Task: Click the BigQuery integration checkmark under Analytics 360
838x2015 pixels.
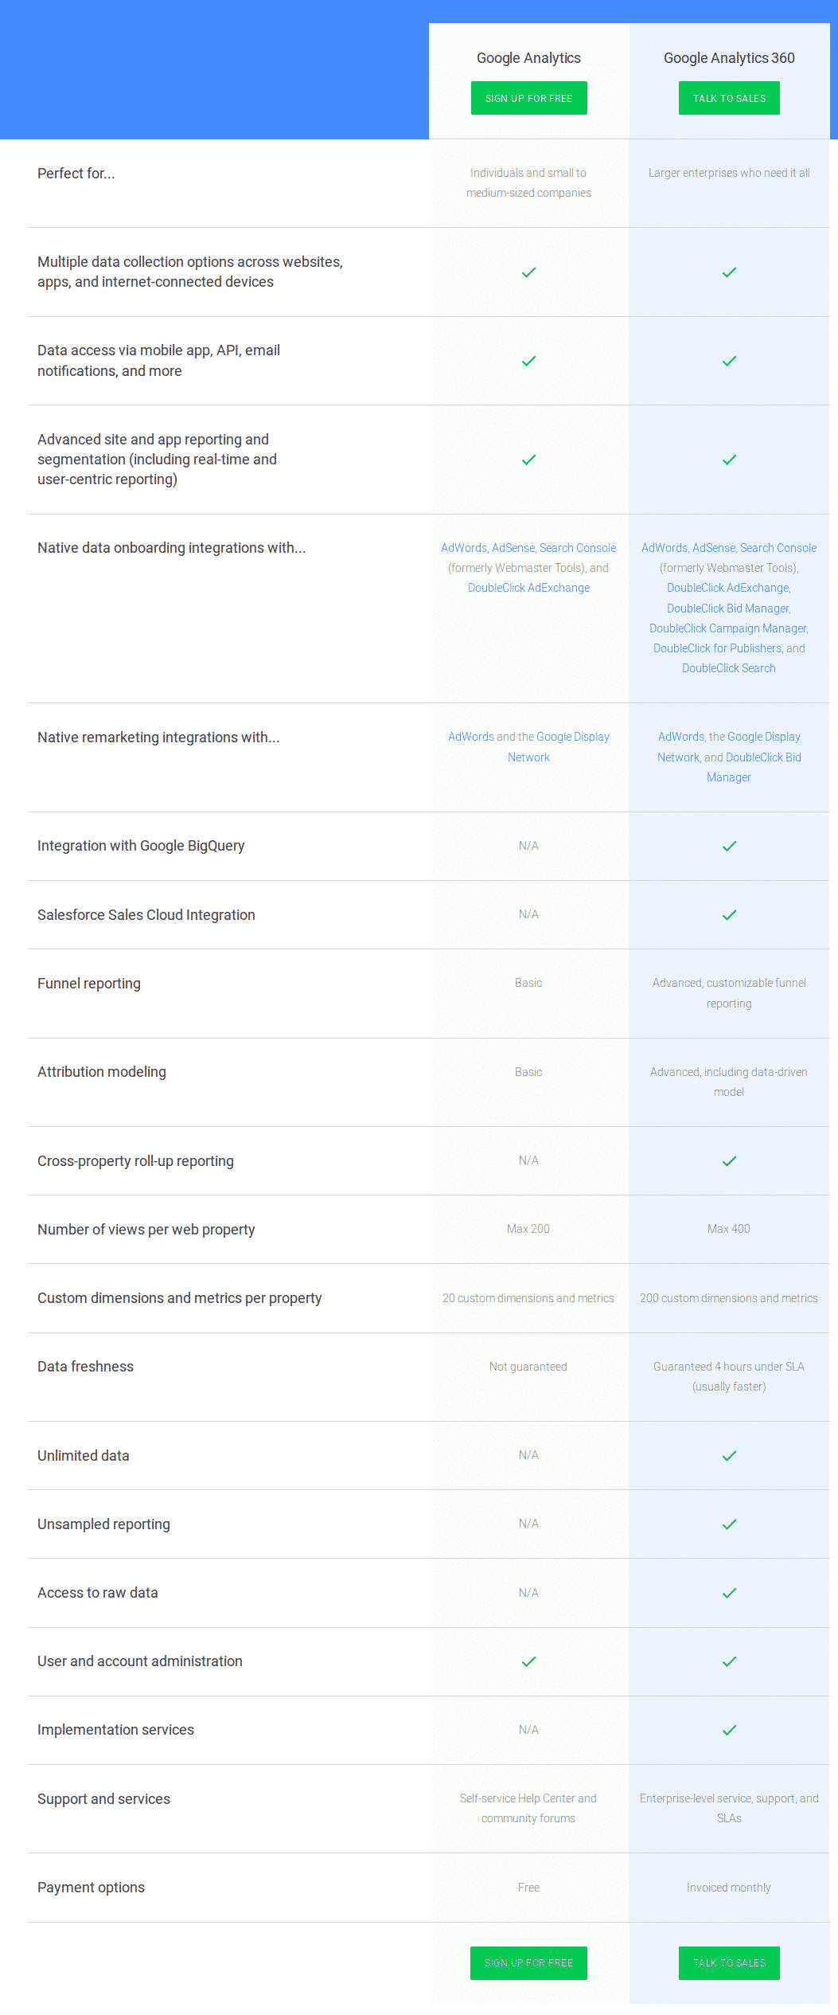Action: click(x=729, y=846)
